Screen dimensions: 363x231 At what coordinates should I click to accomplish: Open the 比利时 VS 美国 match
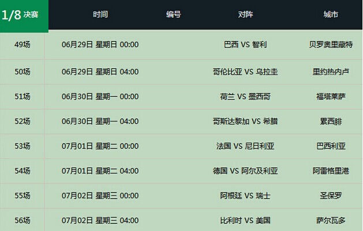click(x=245, y=220)
